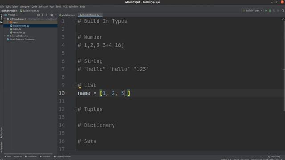The width and height of the screenshot is (285, 160).
Task: Open the Problems tool window button
Action: point(31,156)
